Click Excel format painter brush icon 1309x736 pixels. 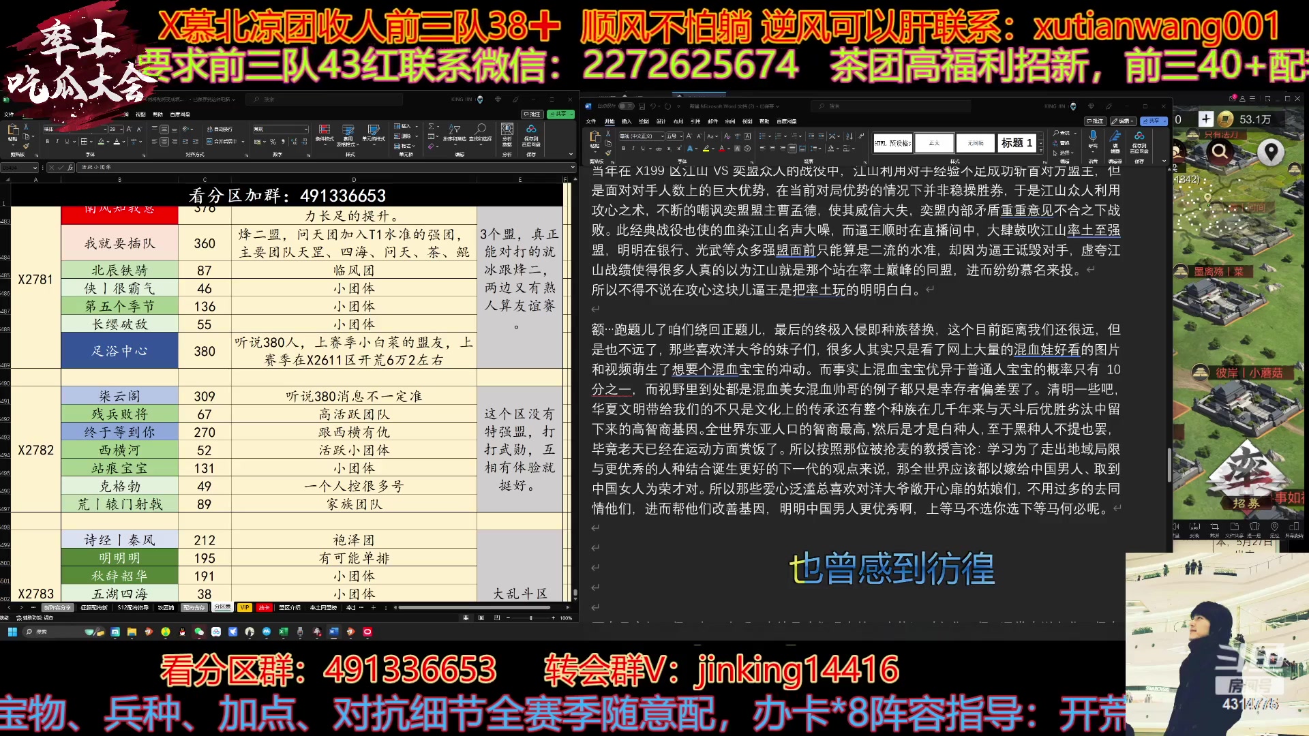point(26,146)
